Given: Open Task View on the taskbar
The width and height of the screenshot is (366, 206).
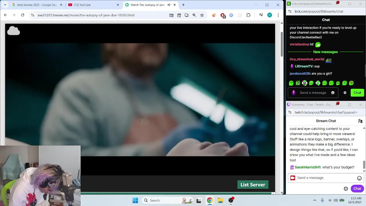Looking at the screenshot, I should click(x=199, y=201).
